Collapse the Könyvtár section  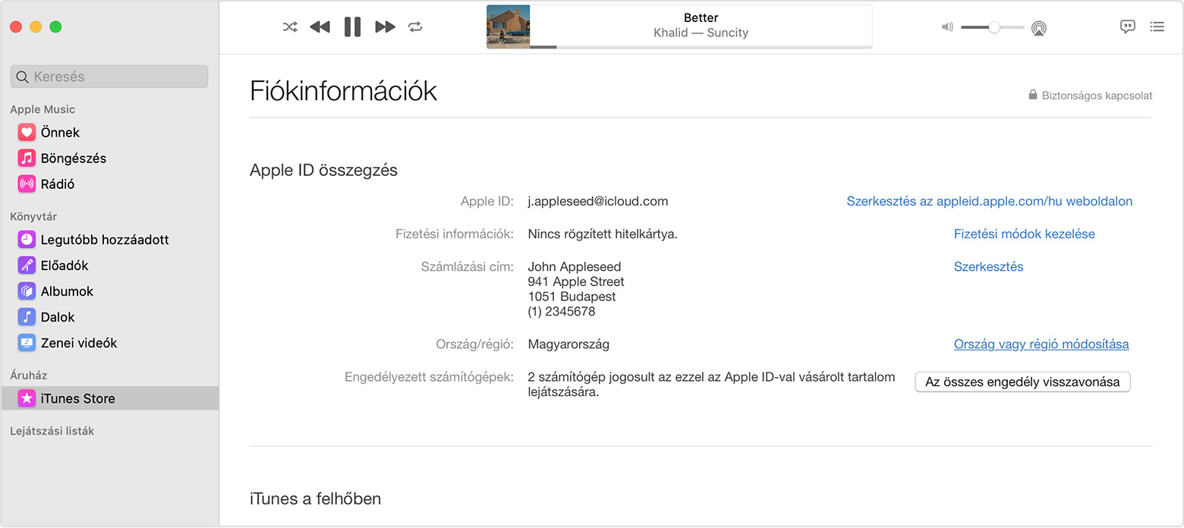34,216
